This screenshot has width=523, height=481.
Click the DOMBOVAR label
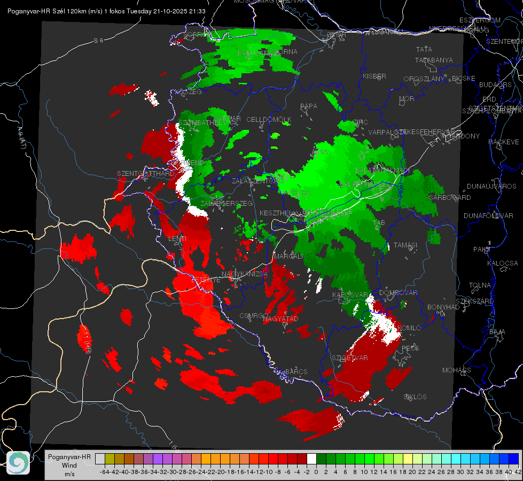(x=399, y=293)
